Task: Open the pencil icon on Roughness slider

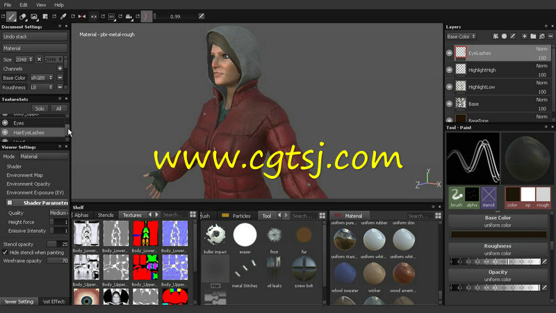Action: point(545,262)
